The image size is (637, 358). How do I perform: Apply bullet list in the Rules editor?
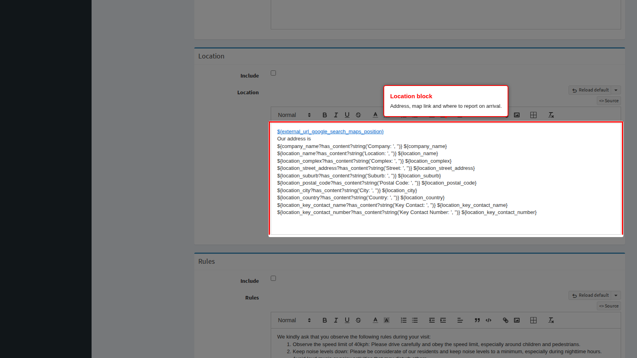click(415, 320)
